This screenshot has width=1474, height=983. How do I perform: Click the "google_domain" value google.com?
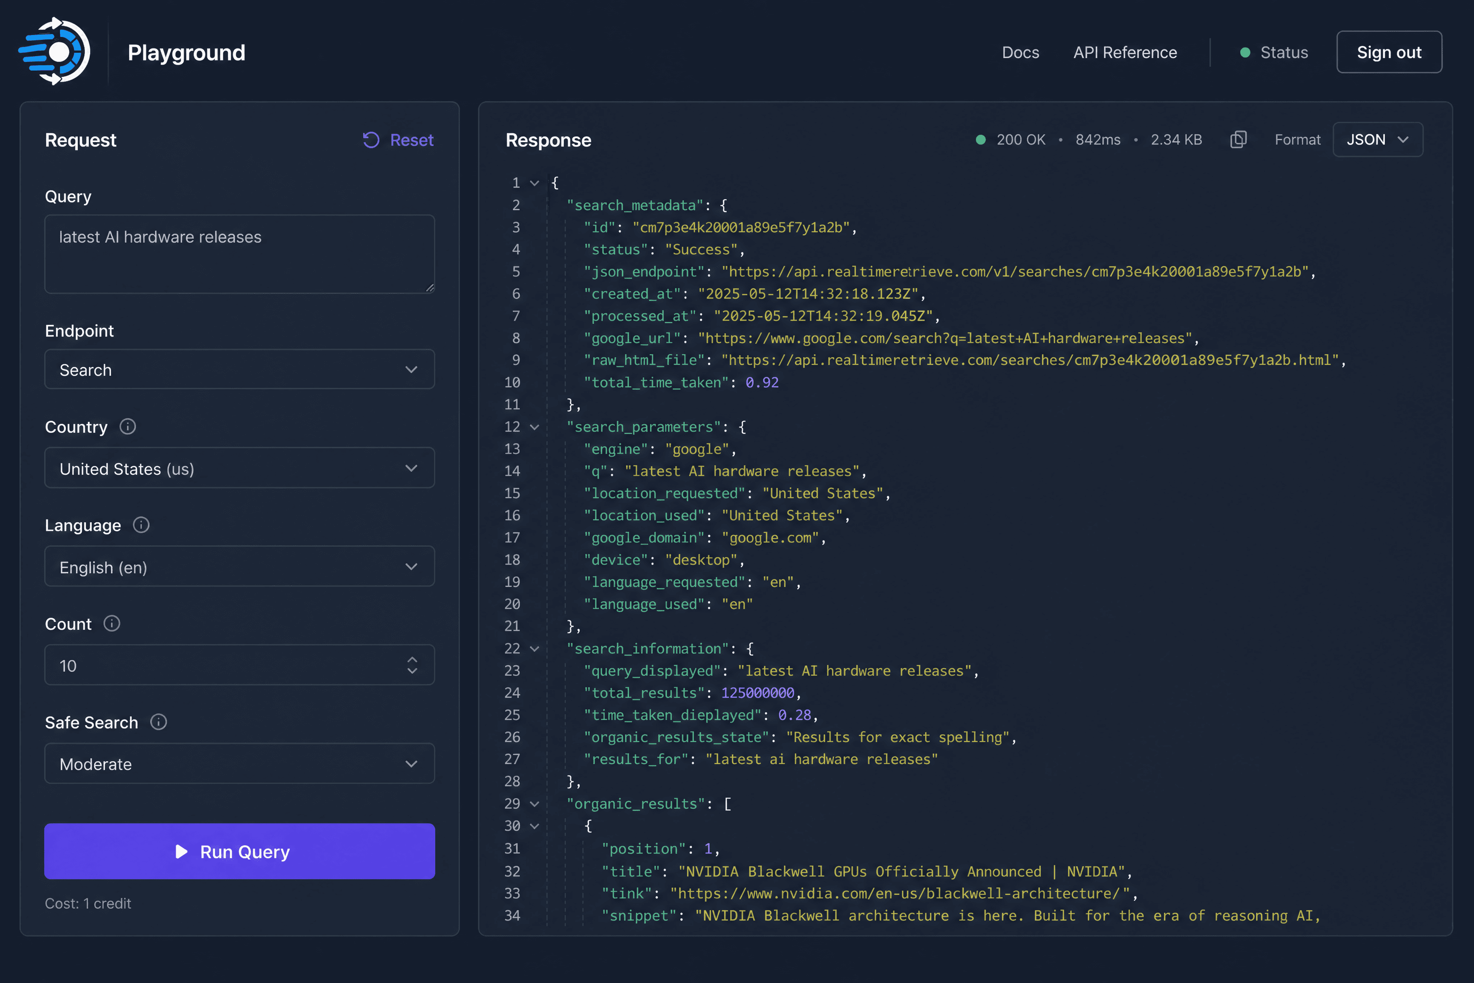[770, 538]
